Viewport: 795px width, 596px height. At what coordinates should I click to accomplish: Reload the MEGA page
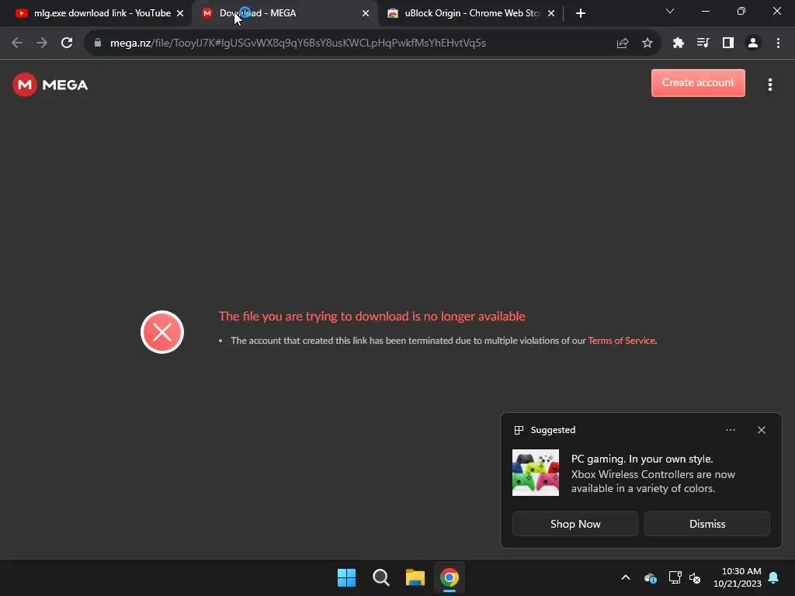(67, 43)
